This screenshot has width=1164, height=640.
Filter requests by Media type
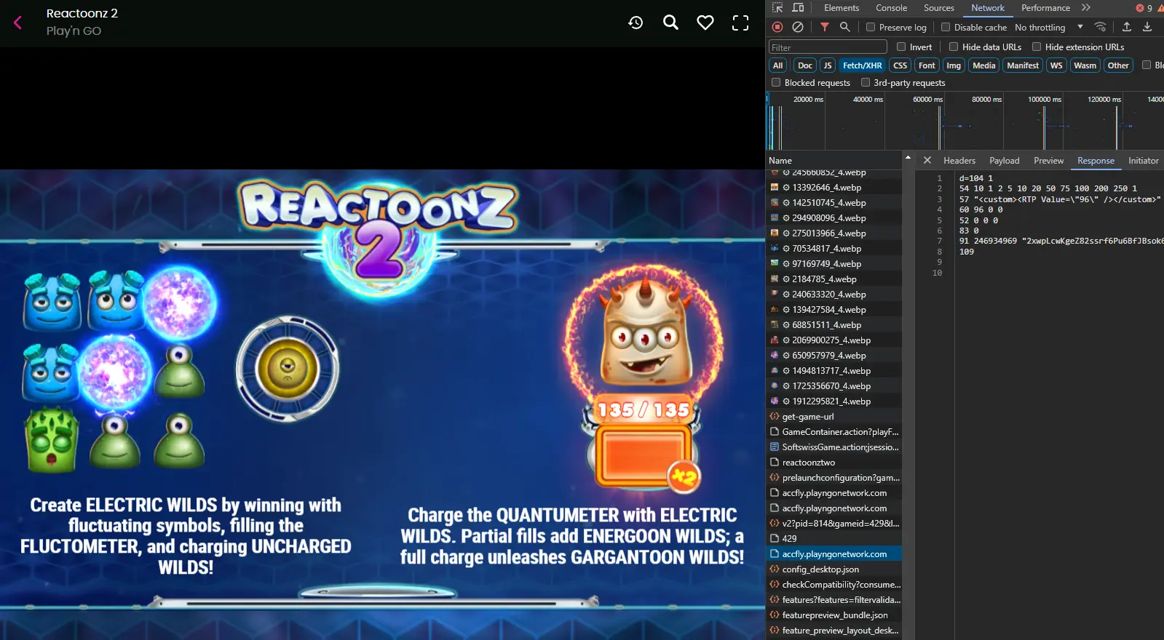pyautogui.click(x=983, y=65)
